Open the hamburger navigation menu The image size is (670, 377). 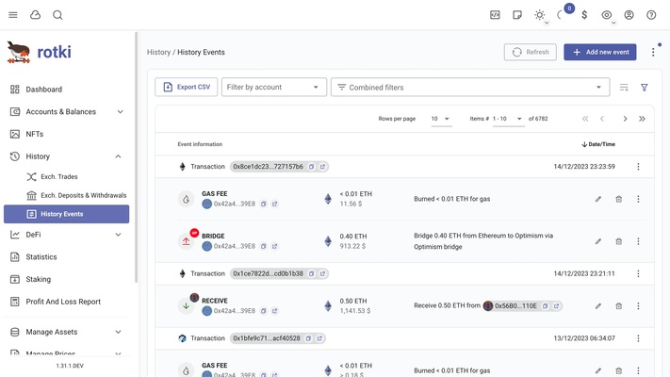[x=13, y=15]
